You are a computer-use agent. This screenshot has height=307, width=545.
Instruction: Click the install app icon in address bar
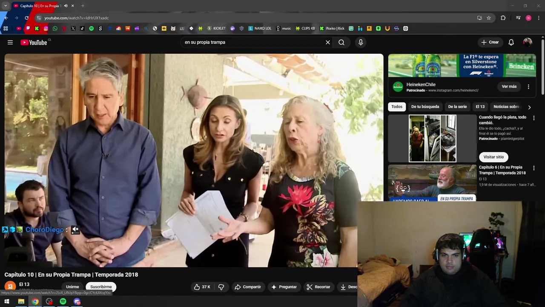click(479, 18)
